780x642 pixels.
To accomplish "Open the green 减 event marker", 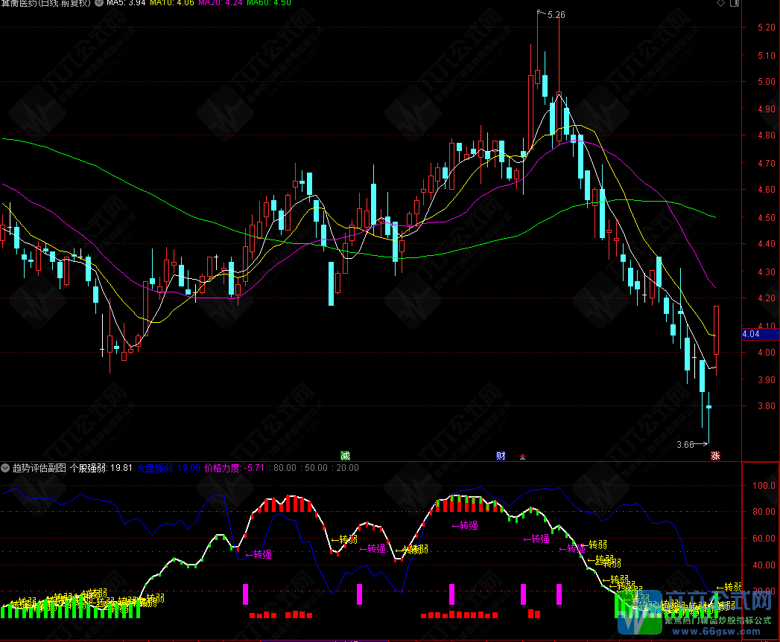I will (x=345, y=456).
